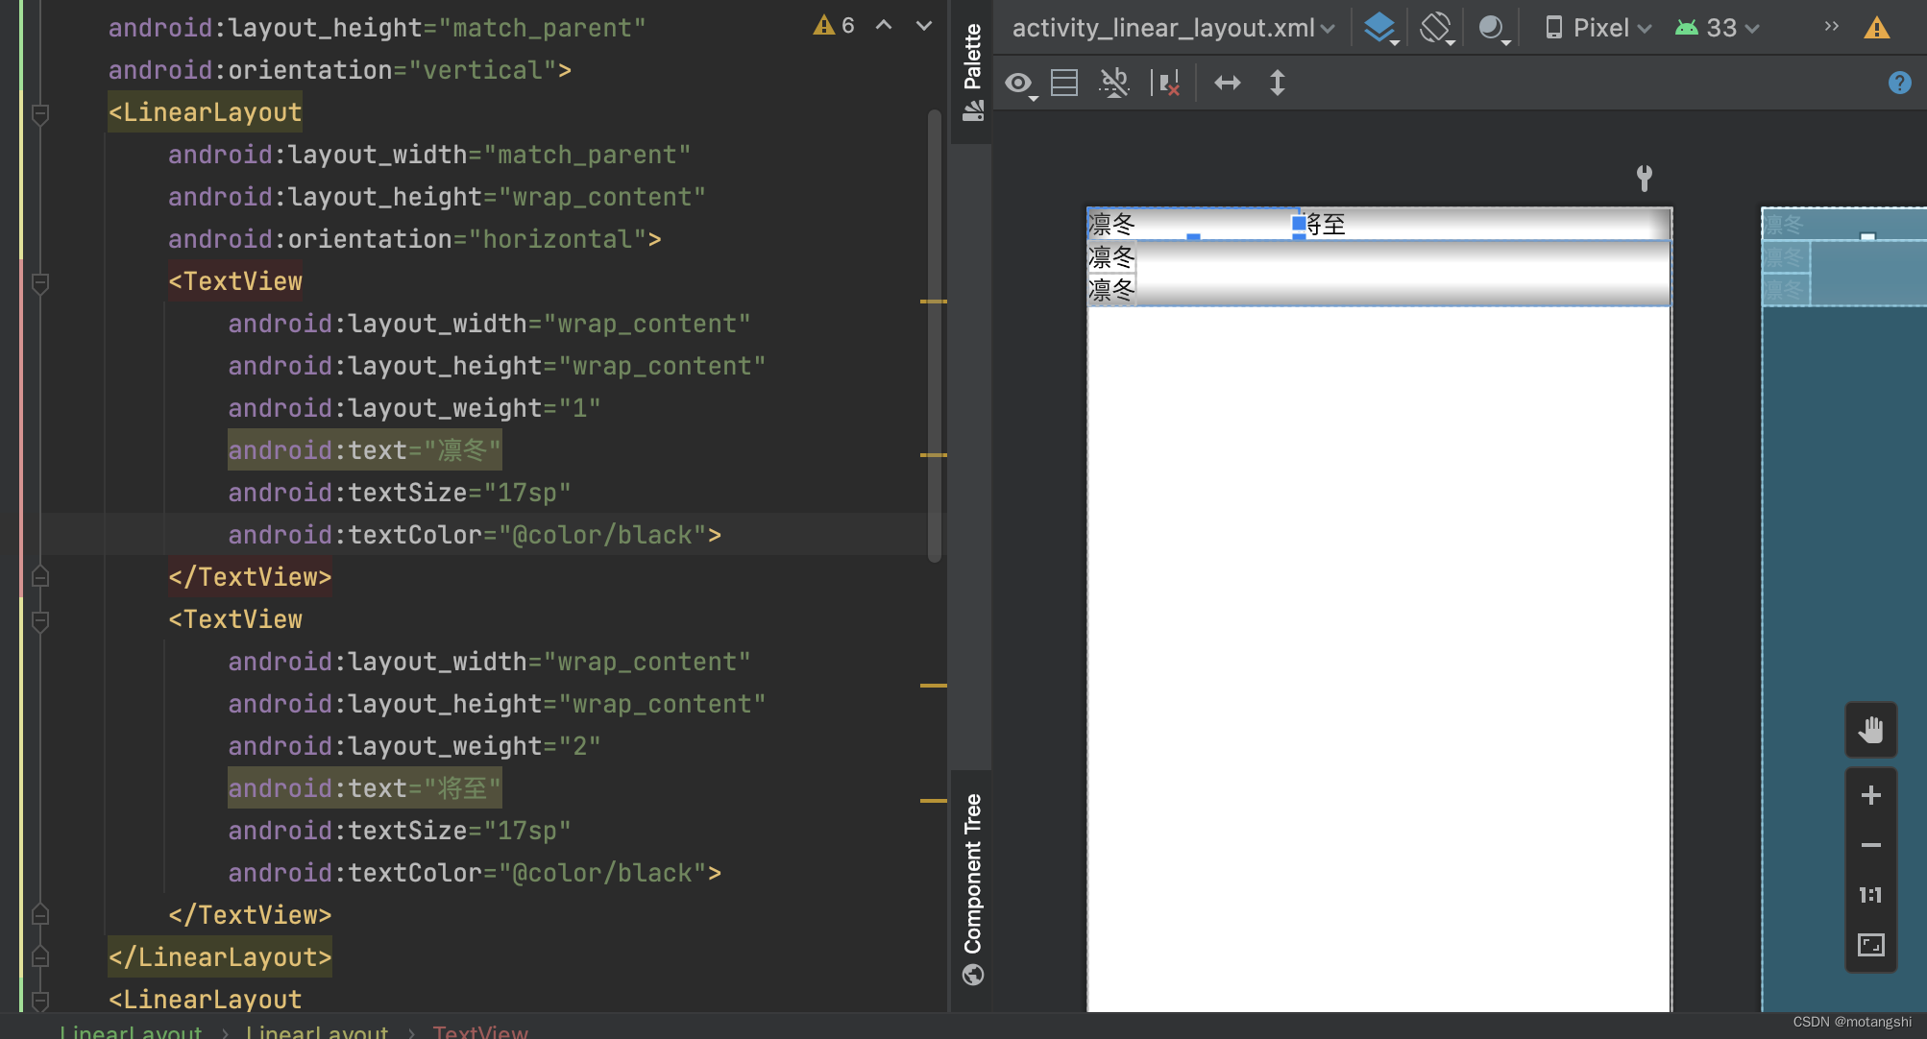Click the next warning down arrow
The width and height of the screenshot is (1927, 1039).
pos(922,25)
